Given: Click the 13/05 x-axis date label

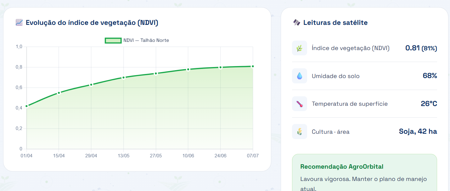Looking at the screenshot, I should (123, 156).
